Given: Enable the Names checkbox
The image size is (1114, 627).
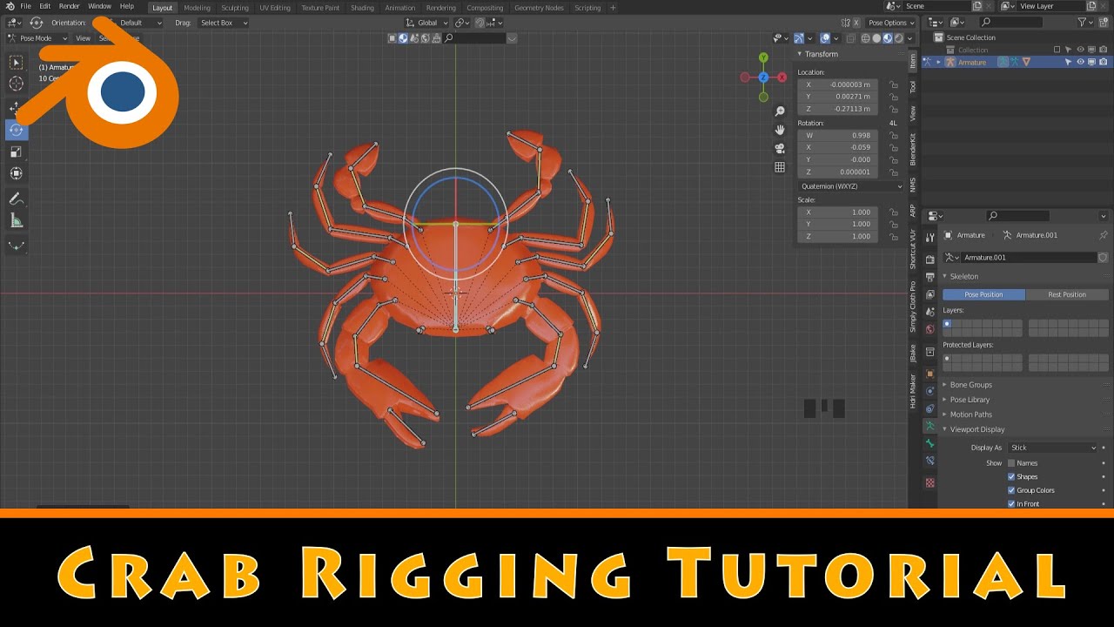Looking at the screenshot, I should pyautogui.click(x=1011, y=463).
